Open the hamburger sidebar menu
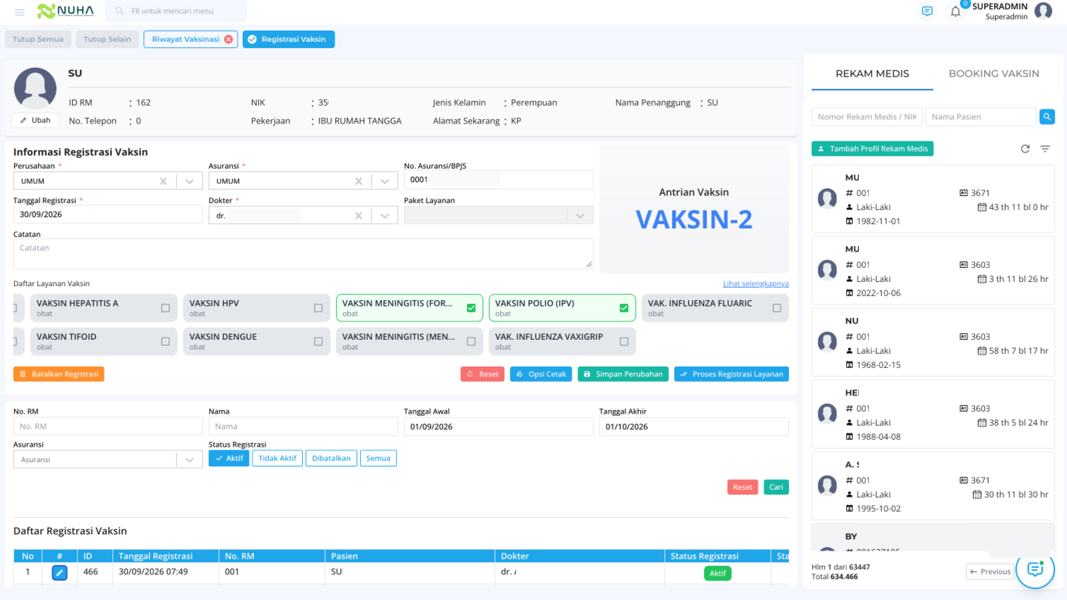 [19, 12]
